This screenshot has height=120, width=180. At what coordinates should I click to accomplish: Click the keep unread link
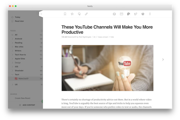(x=103, y=37)
